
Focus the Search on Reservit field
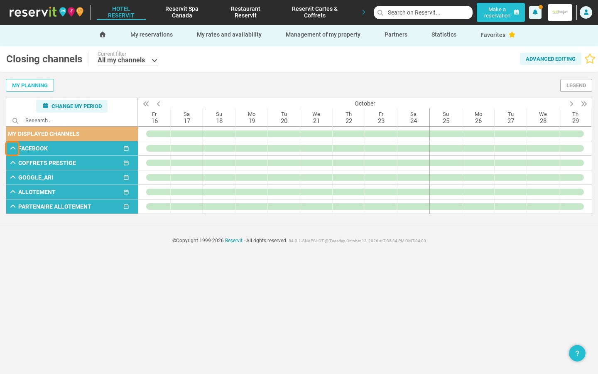point(423,12)
